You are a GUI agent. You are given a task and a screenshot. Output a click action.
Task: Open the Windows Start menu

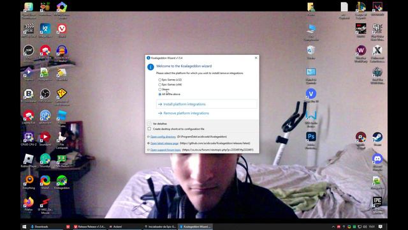click(x=24, y=227)
